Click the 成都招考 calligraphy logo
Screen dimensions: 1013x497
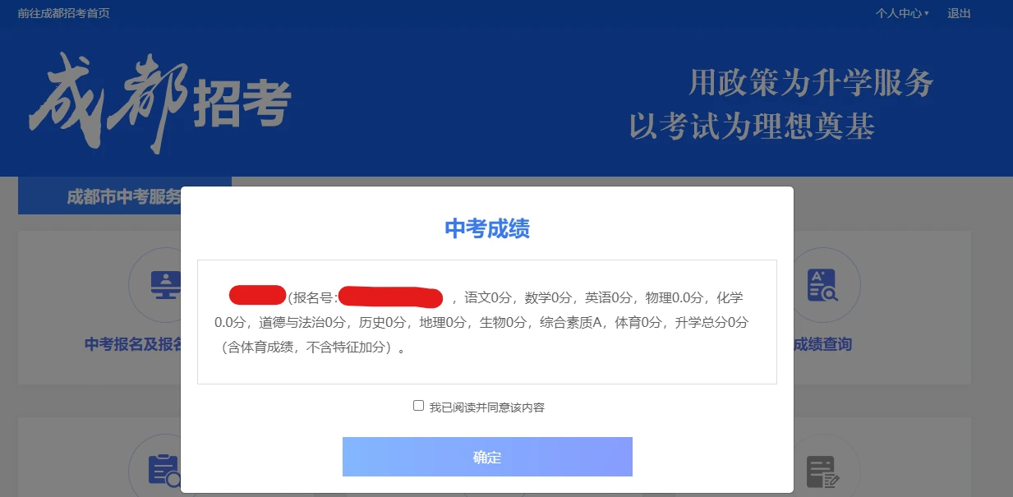click(160, 103)
